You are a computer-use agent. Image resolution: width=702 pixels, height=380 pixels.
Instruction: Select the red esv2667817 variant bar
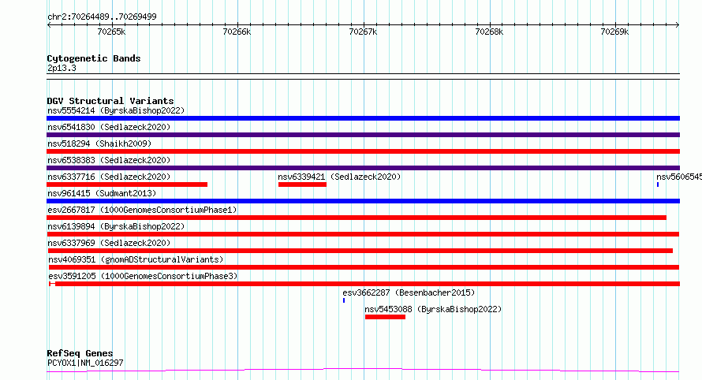click(357, 218)
